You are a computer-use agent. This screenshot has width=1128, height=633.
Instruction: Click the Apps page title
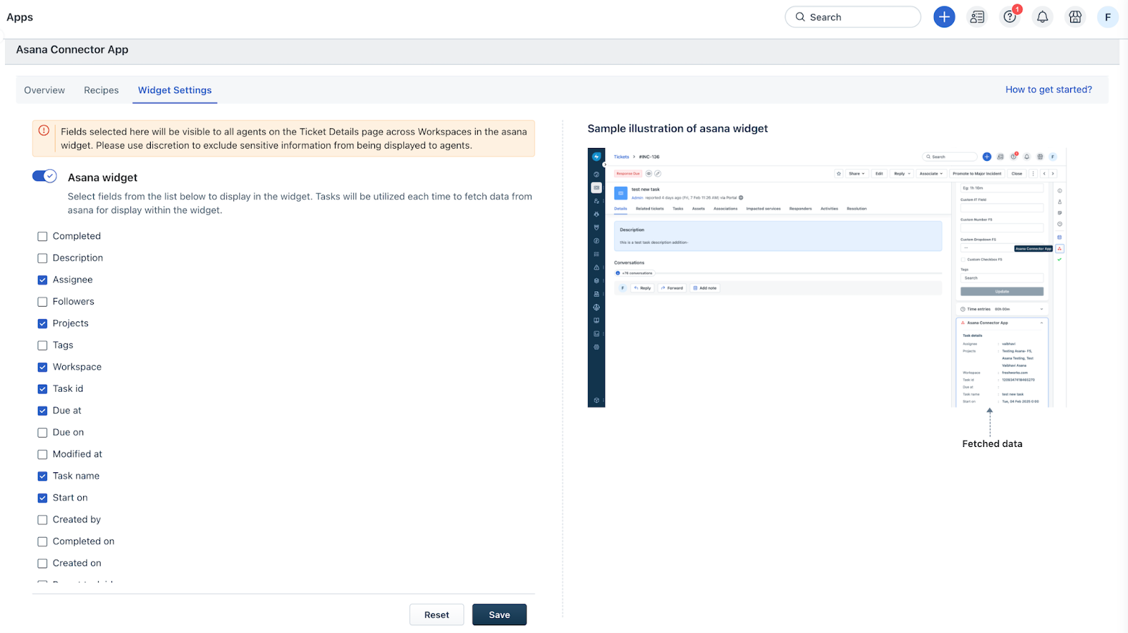tap(20, 17)
